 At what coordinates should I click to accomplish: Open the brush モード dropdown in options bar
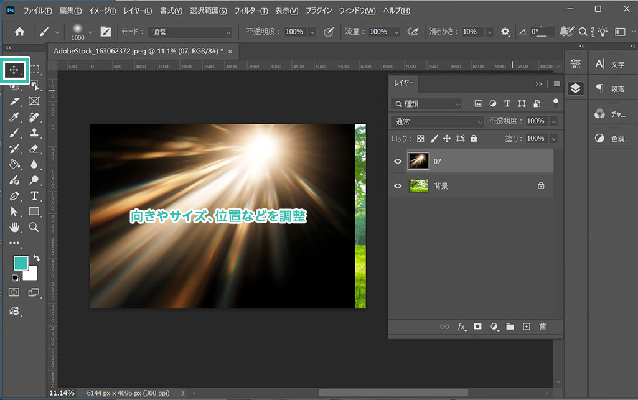pyautogui.click(x=191, y=32)
